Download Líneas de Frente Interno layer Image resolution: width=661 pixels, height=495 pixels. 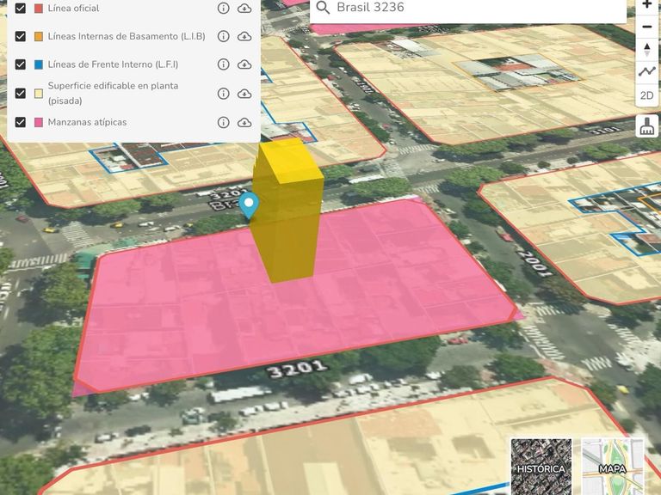pos(244,64)
